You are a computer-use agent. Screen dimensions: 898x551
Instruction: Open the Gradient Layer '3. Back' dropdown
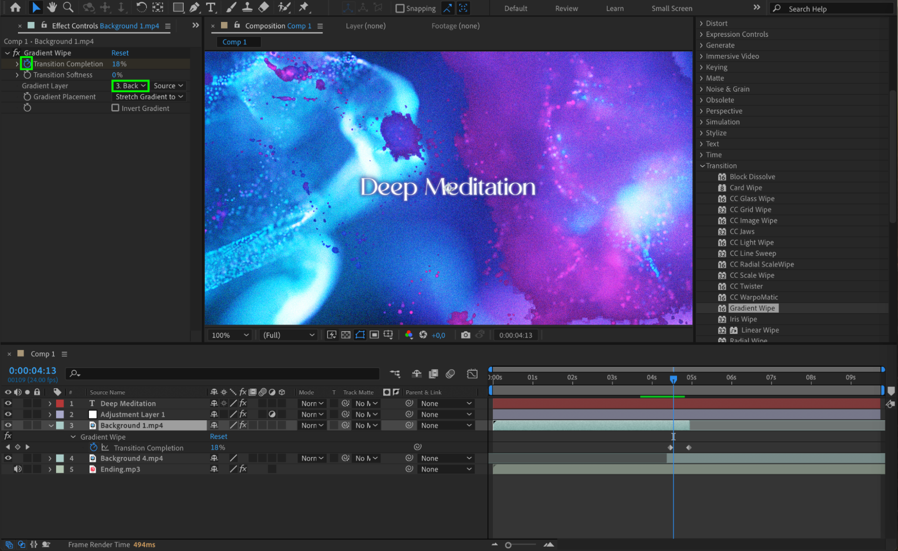click(130, 85)
